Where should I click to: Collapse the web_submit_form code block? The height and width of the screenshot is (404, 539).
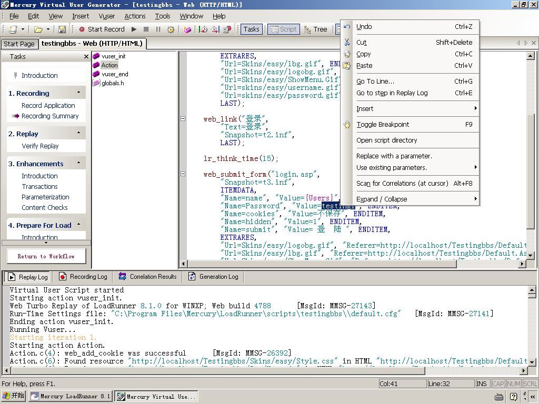pos(183,174)
